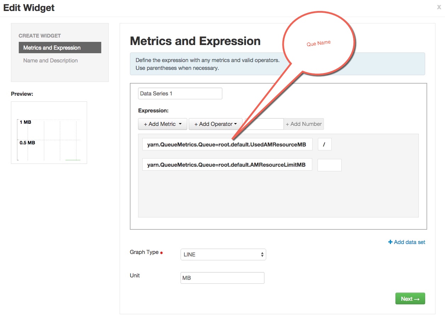The height and width of the screenshot is (321, 445).
Task: Click the Que Name callout bubble
Action: (x=319, y=43)
